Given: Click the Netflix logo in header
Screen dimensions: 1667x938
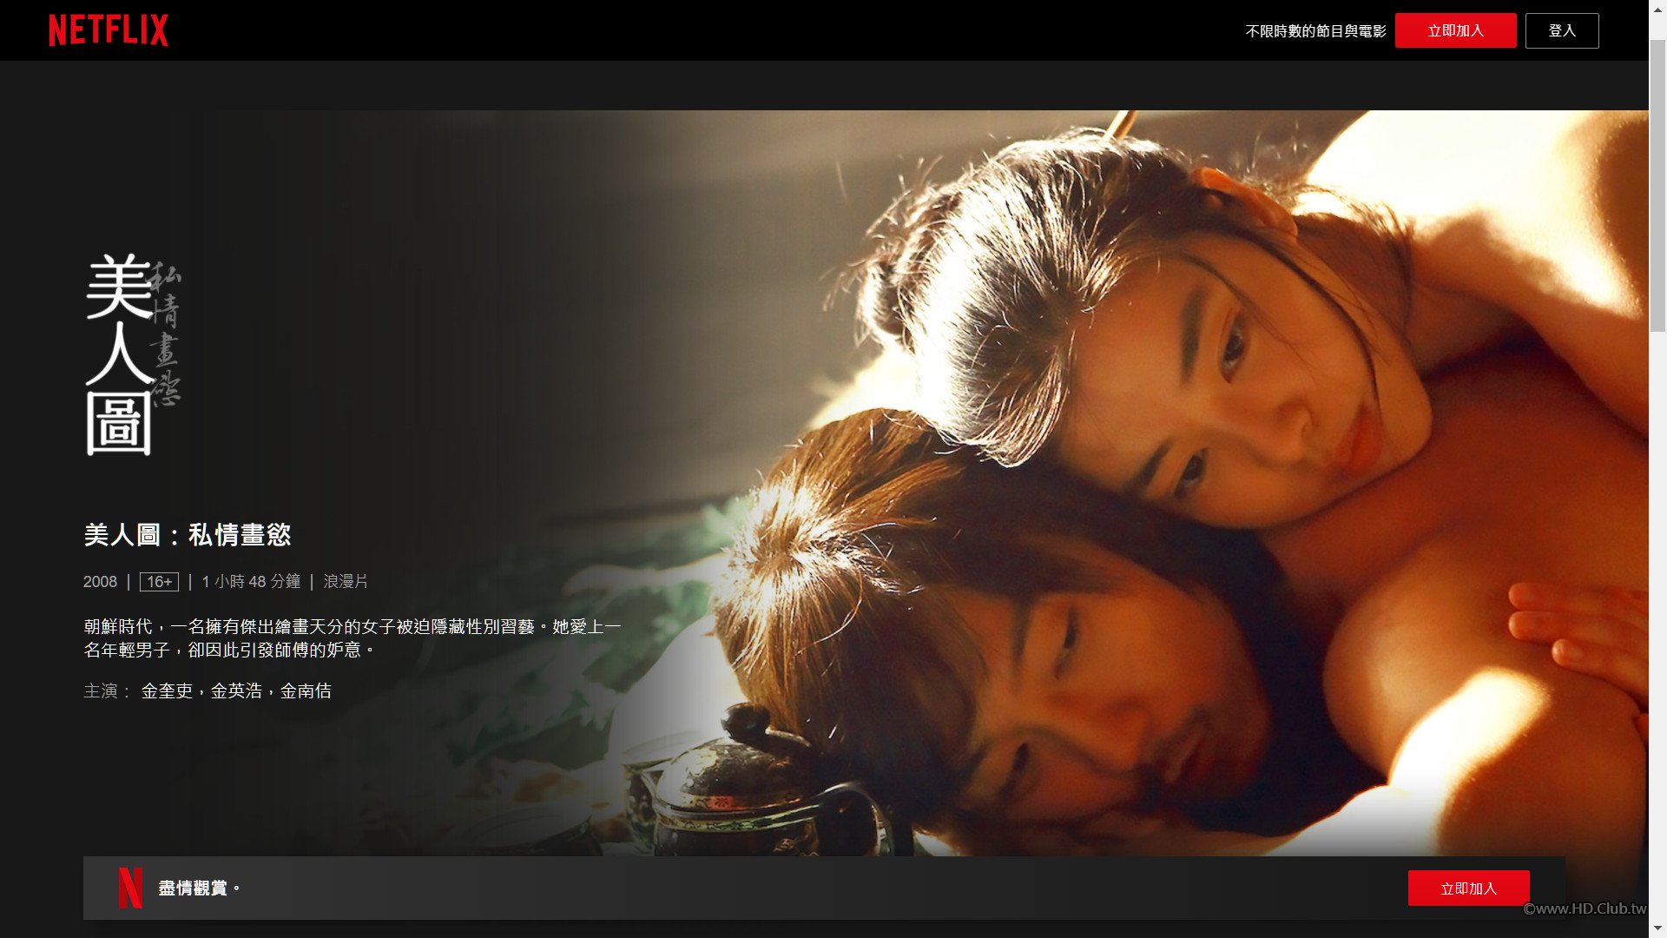Looking at the screenshot, I should click(x=109, y=30).
